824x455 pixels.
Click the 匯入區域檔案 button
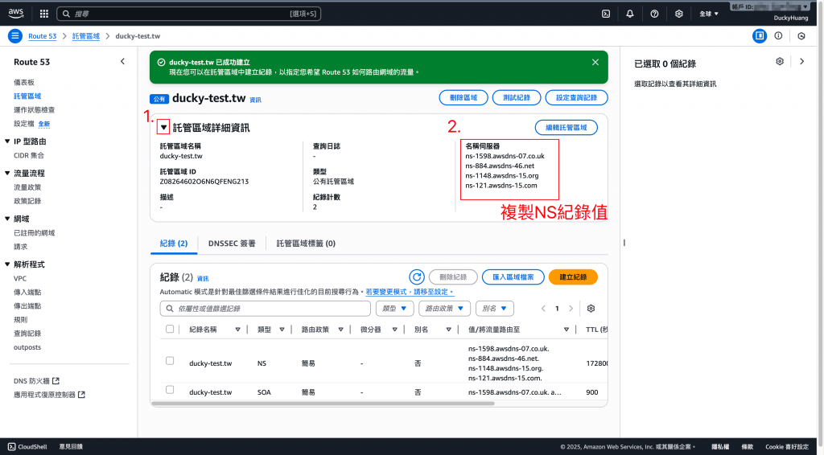click(x=513, y=277)
